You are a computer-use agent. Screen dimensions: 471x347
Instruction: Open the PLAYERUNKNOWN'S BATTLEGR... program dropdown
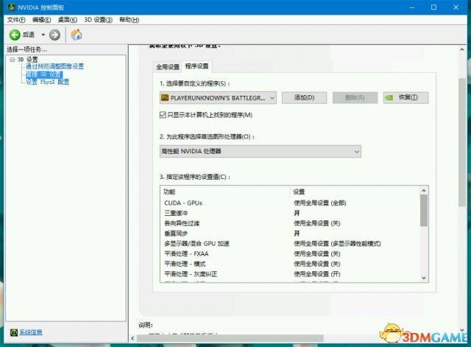[x=218, y=98]
